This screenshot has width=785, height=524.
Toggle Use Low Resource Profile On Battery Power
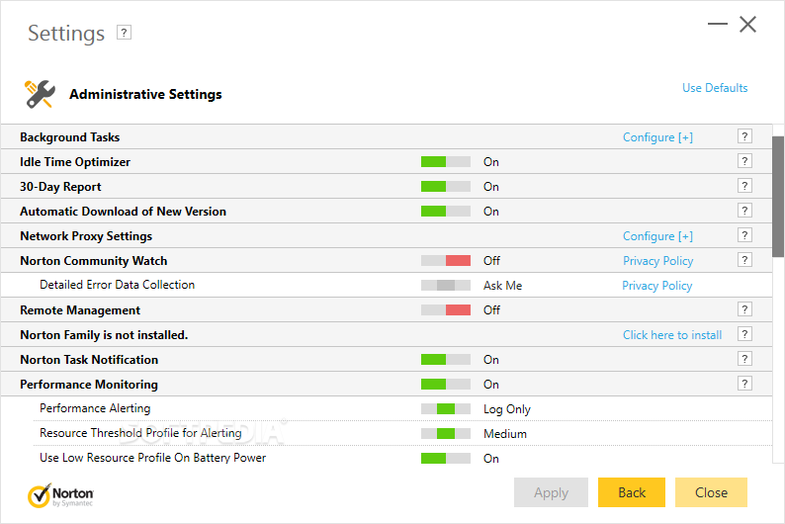(446, 458)
